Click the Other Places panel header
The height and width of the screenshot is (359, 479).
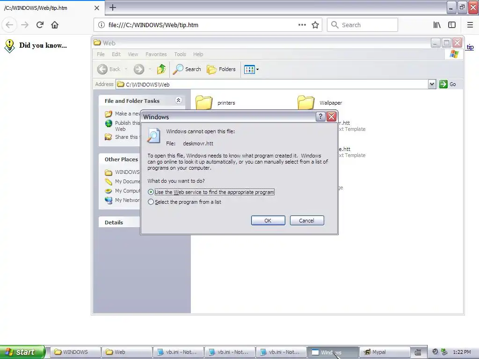(121, 159)
